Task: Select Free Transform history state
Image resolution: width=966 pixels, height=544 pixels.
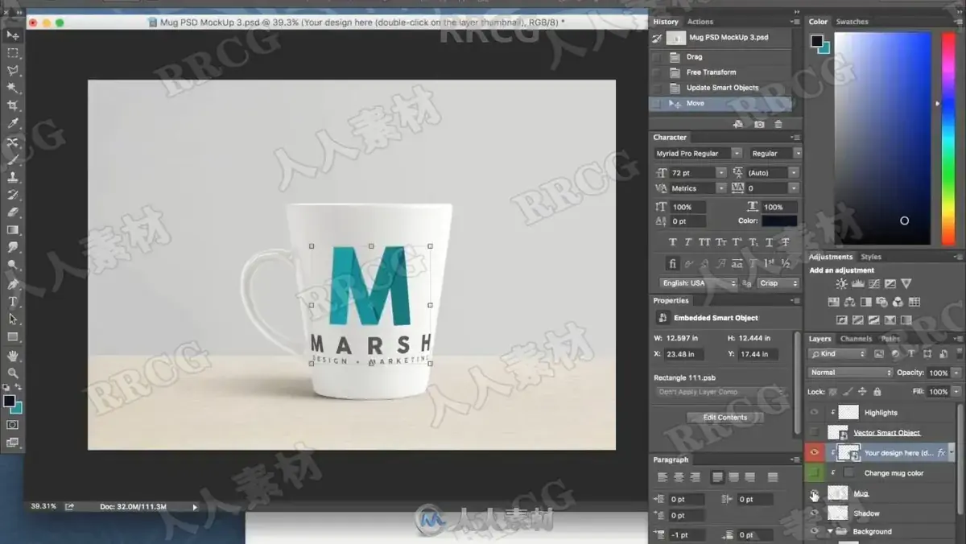Action: pyautogui.click(x=720, y=72)
